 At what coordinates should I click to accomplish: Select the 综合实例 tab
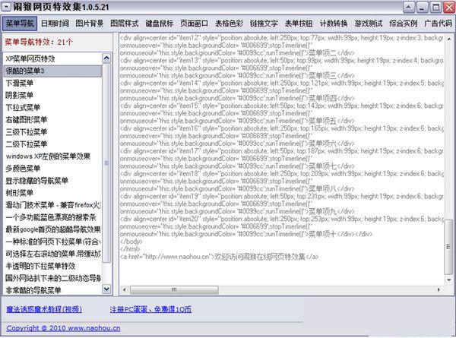pyautogui.click(x=404, y=24)
